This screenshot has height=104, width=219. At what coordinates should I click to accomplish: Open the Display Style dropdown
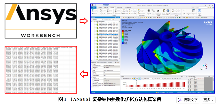click(x=168, y=12)
